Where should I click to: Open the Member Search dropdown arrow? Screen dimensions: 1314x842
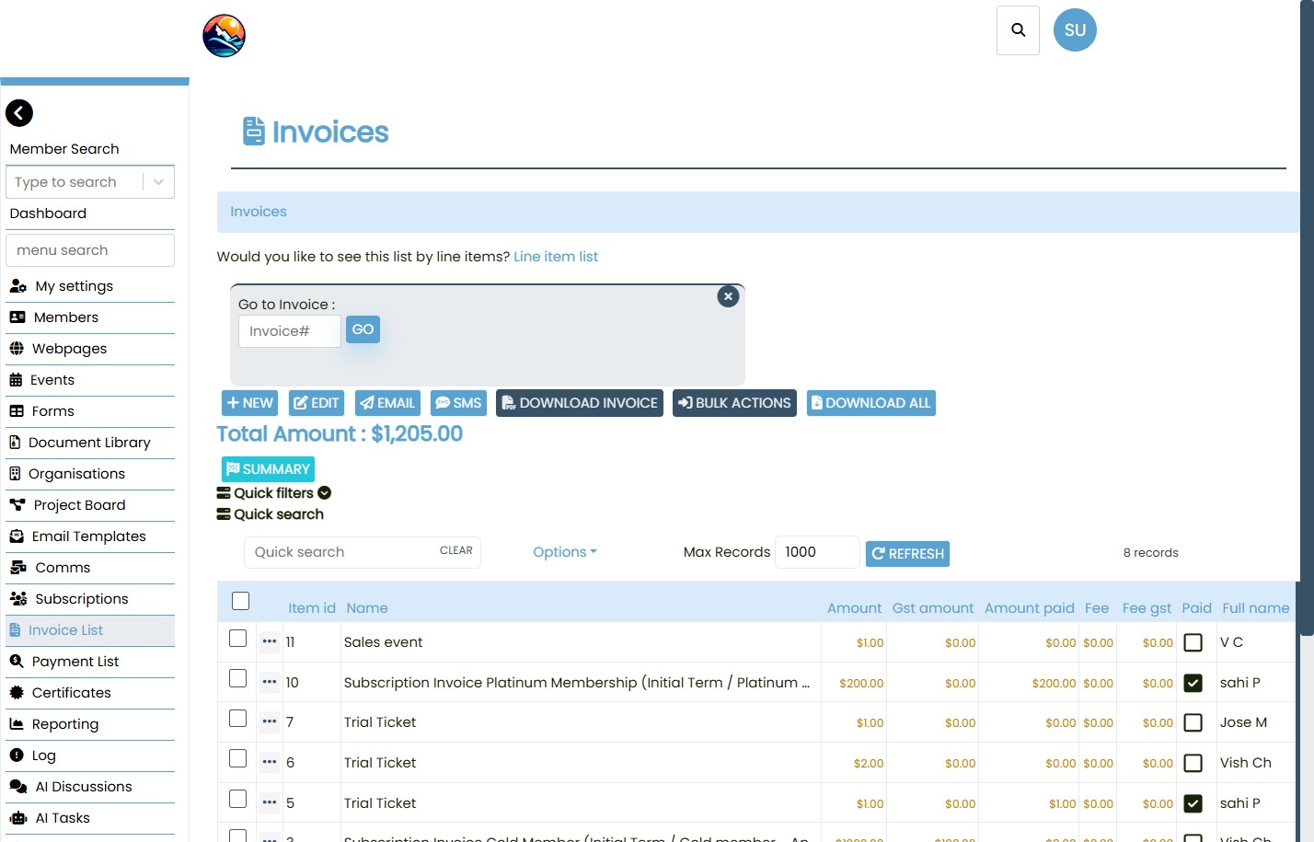pyautogui.click(x=158, y=182)
